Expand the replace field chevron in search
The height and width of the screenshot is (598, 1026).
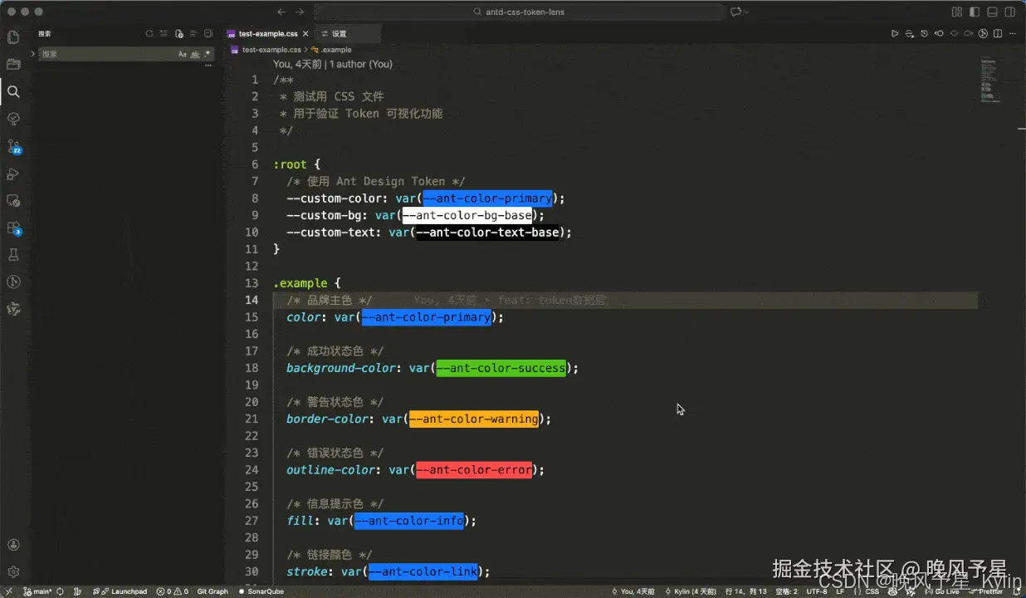(x=33, y=53)
